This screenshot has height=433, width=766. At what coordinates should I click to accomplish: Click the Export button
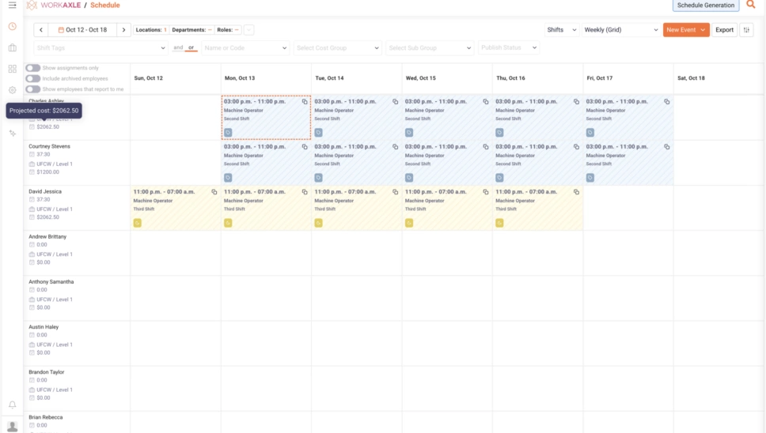point(724,30)
